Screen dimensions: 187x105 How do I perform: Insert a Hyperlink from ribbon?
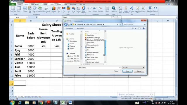(x=114, y=9)
